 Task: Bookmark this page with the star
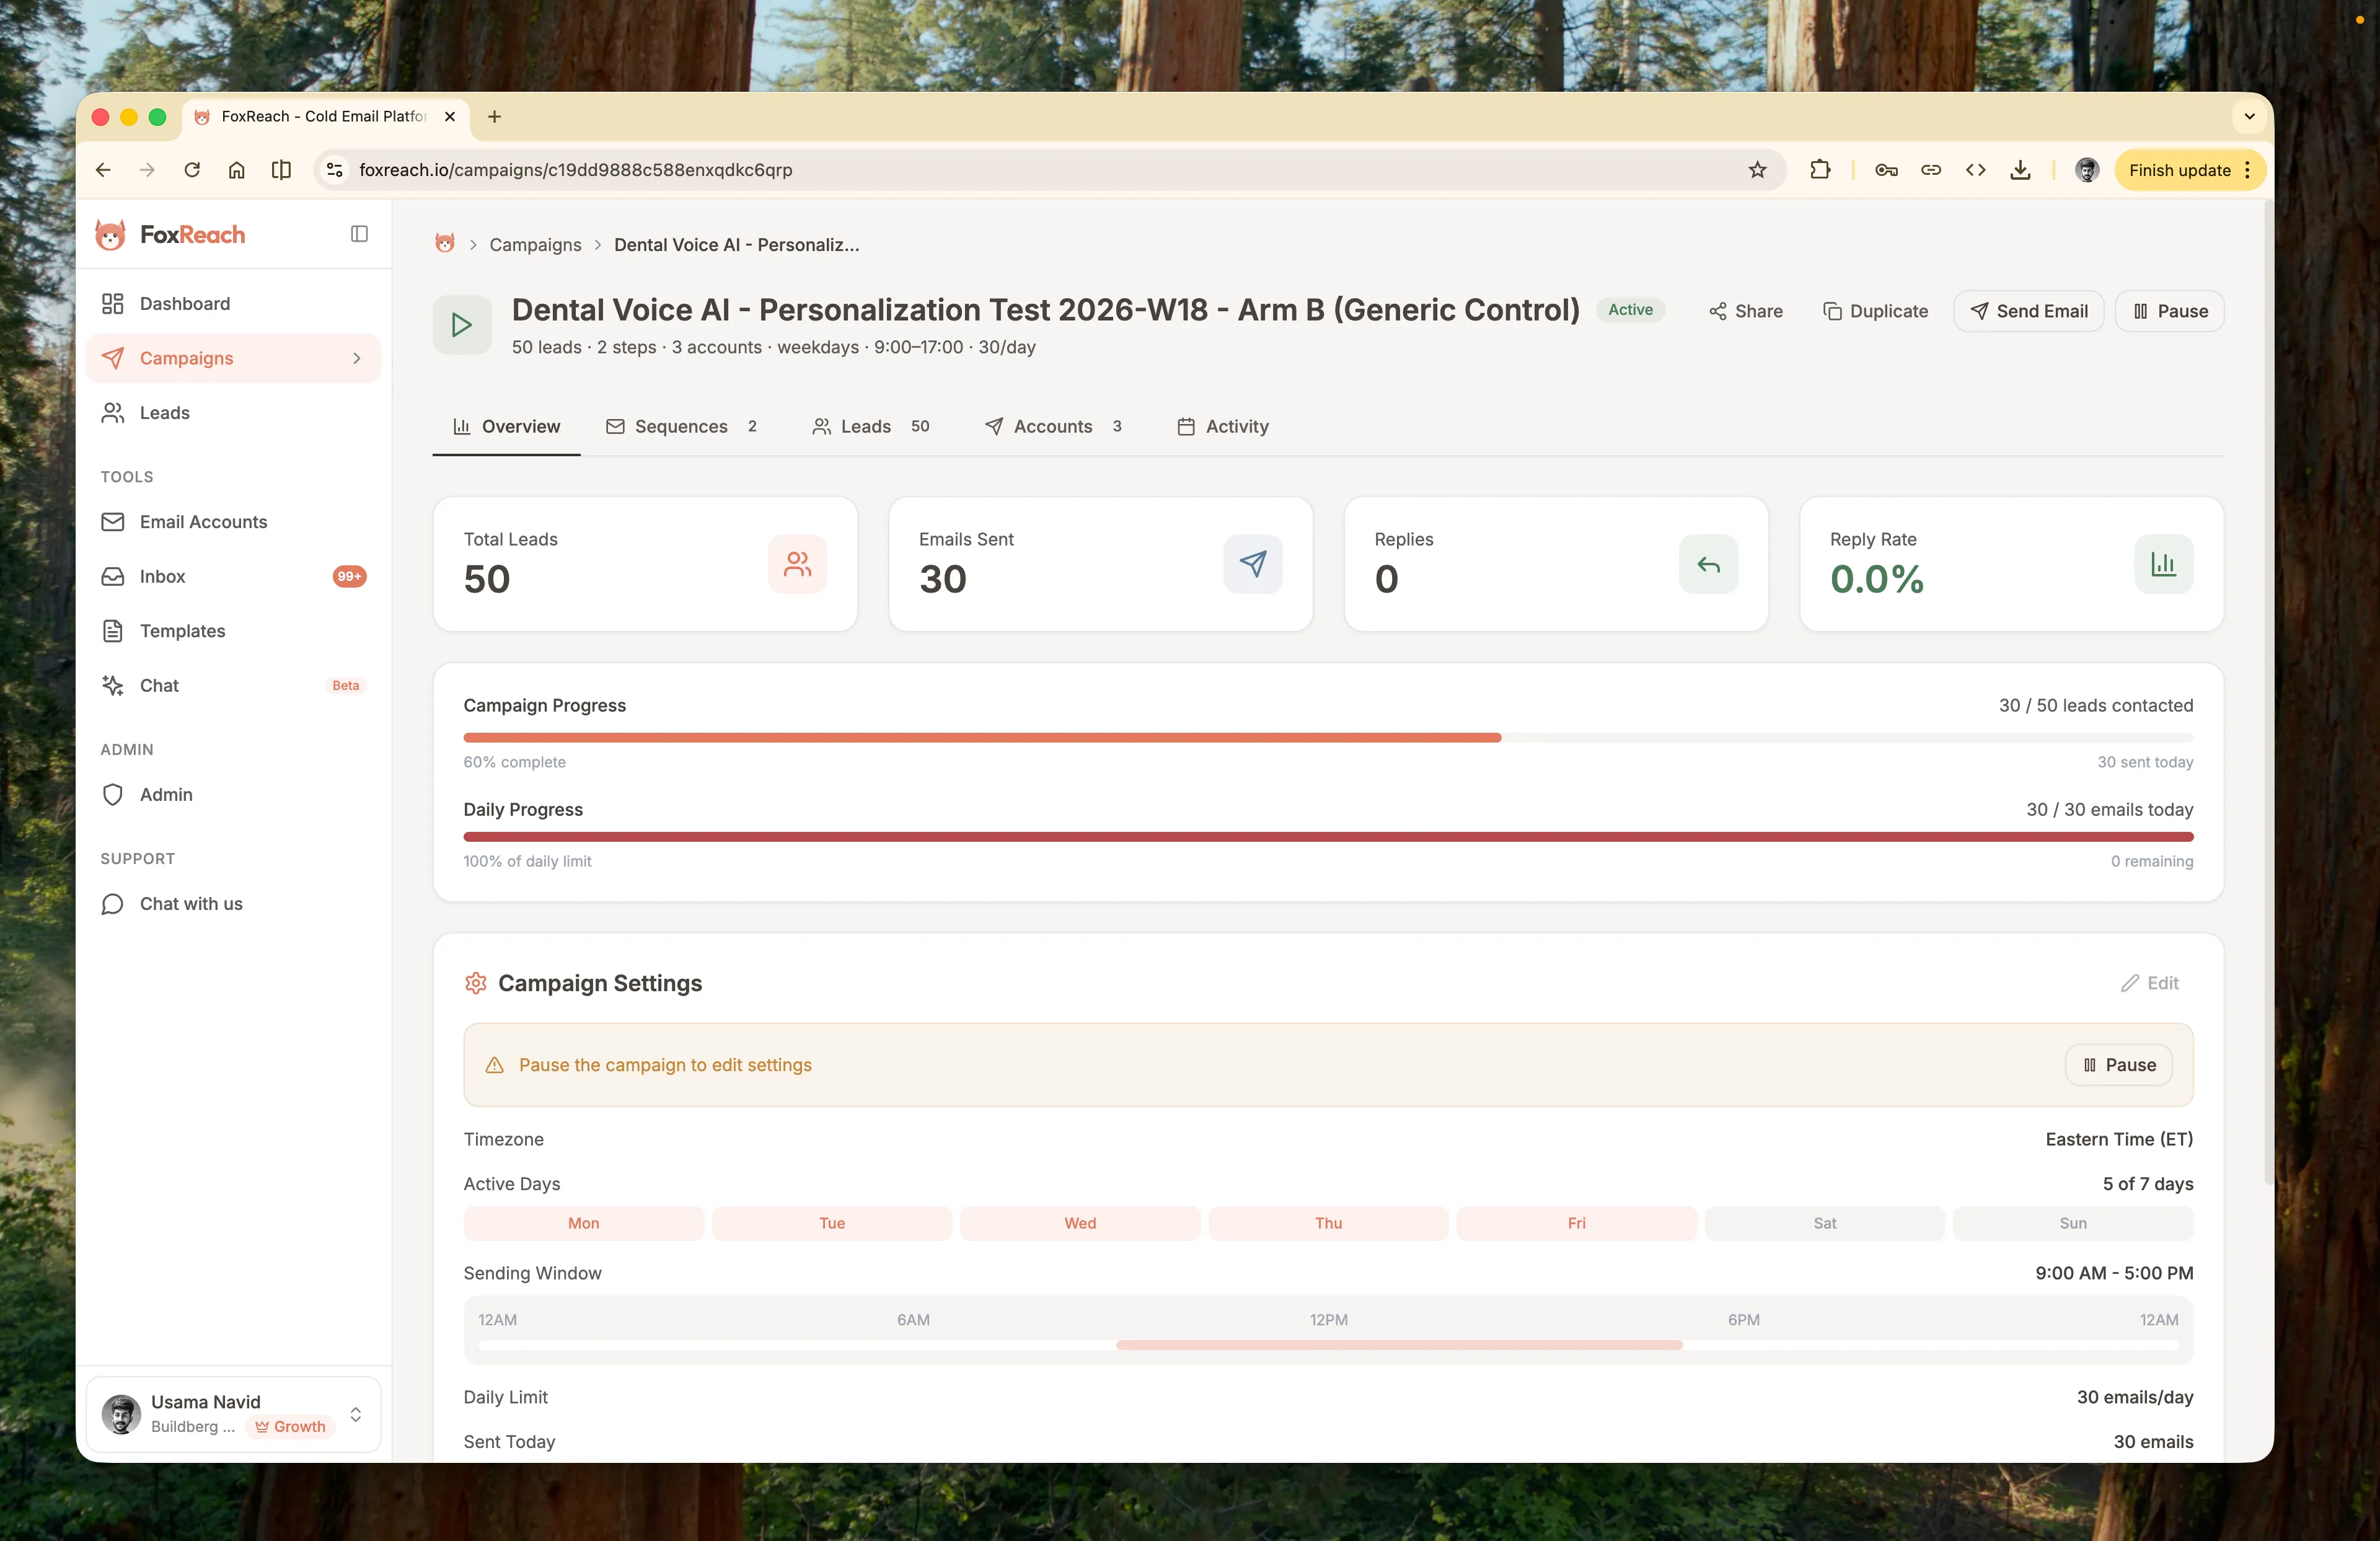coord(1757,170)
